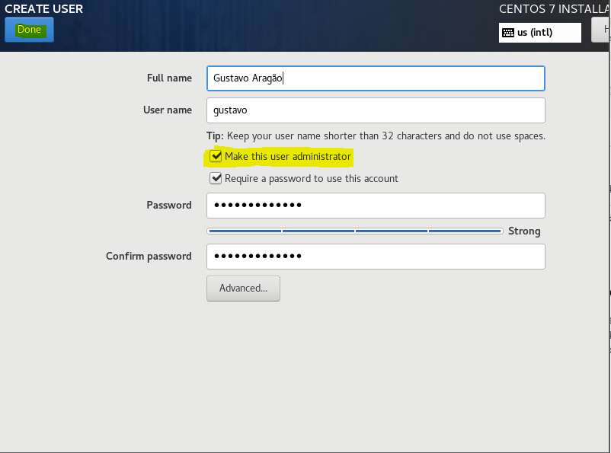The height and width of the screenshot is (453, 611).
Task: Open the Advanced... user settings
Action: pos(243,289)
